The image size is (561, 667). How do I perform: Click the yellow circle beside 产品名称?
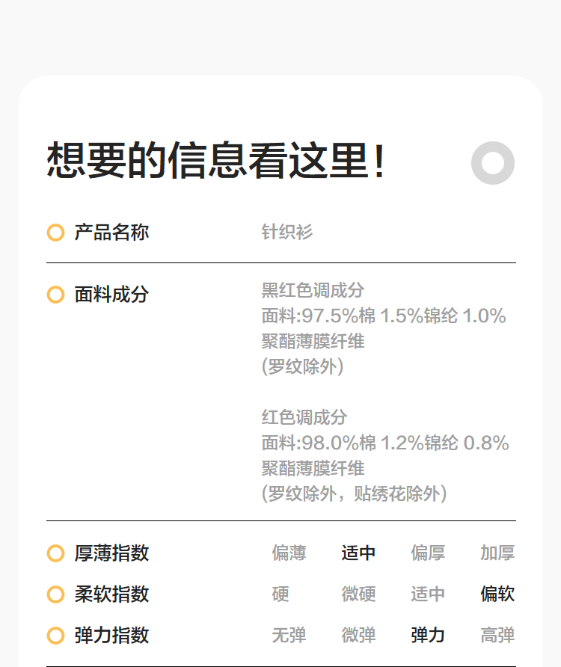(55, 233)
